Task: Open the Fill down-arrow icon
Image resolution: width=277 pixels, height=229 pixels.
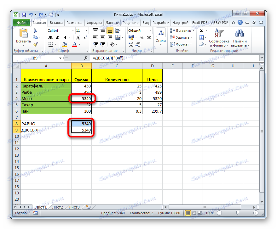Action: click(x=202, y=37)
